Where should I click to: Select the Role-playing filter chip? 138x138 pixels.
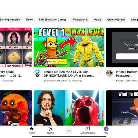[x=80, y=20]
